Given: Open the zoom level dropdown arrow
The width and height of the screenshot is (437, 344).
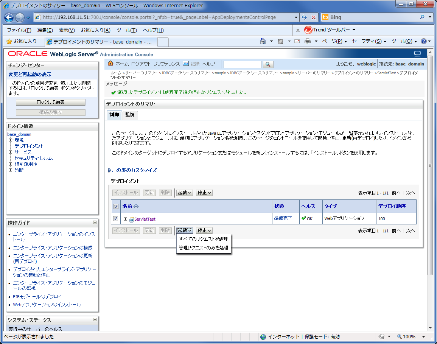Looking at the screenshot, I should [x=424, y=337].
